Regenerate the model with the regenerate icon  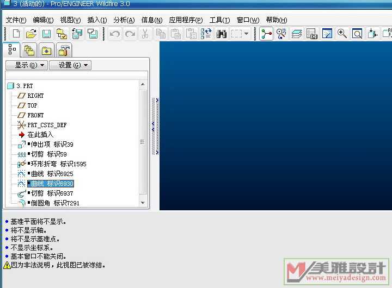coord(206,34)
